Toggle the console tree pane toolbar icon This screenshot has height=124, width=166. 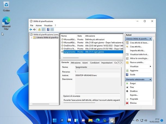[x=43, y=29]
